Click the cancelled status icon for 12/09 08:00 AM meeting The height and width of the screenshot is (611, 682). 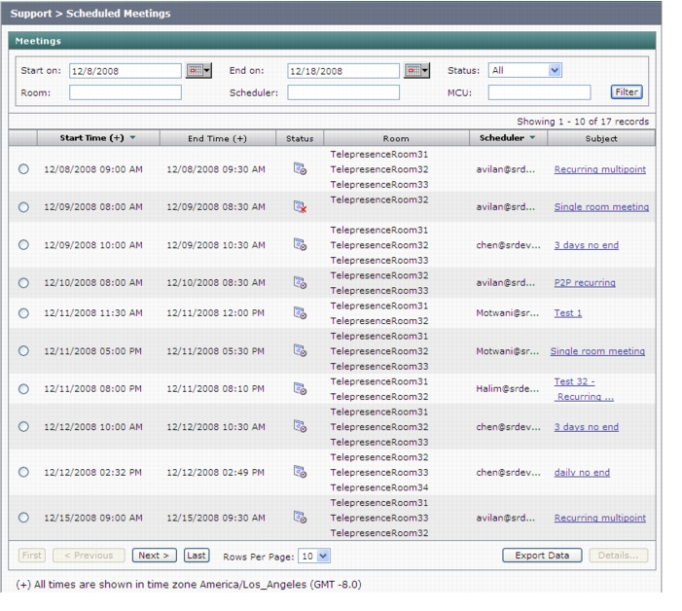point(300,207)
